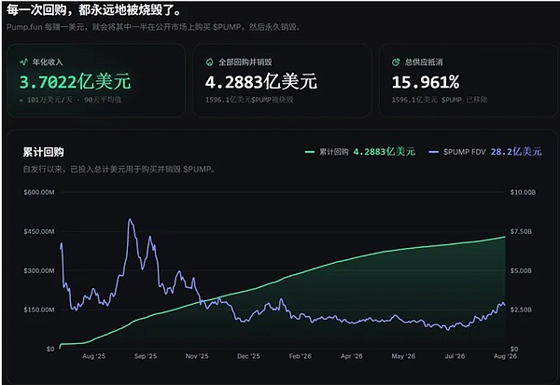The height and width of the screenshot is (385, 560).
Task: Click the $2.50B right axis label
Action: (521, 309)
